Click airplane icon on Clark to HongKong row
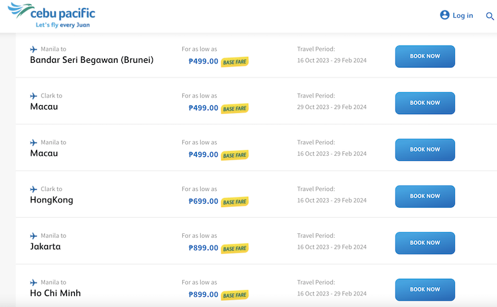The height and width of the screenshot is (307, 497). pyautogui.click(x=33, y=189)
